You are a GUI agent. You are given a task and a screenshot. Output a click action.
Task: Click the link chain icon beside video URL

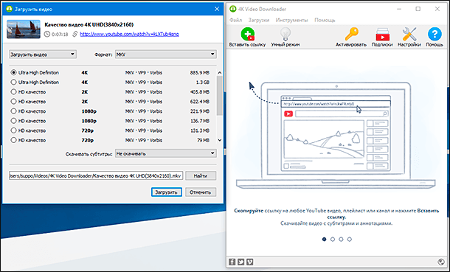click(75, 34)
